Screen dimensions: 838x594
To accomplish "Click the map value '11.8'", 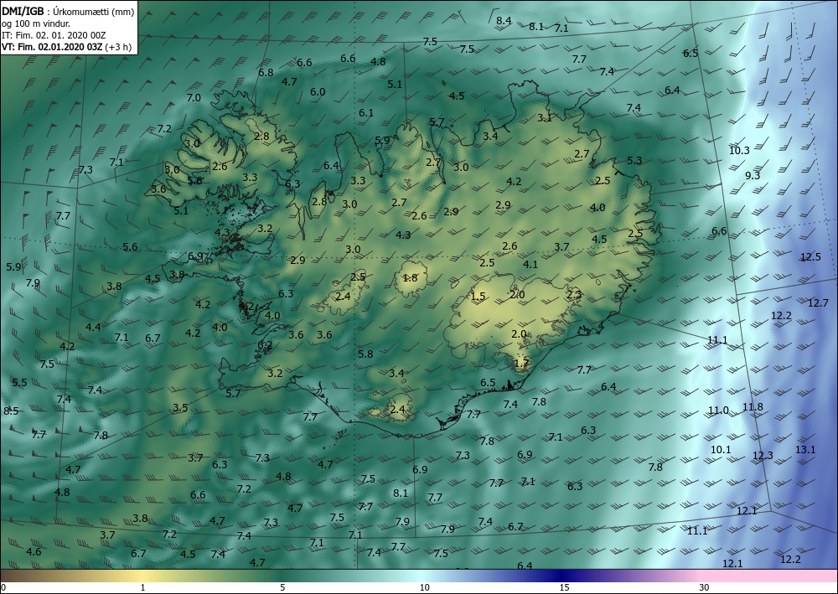I will (x=753, y=407).
